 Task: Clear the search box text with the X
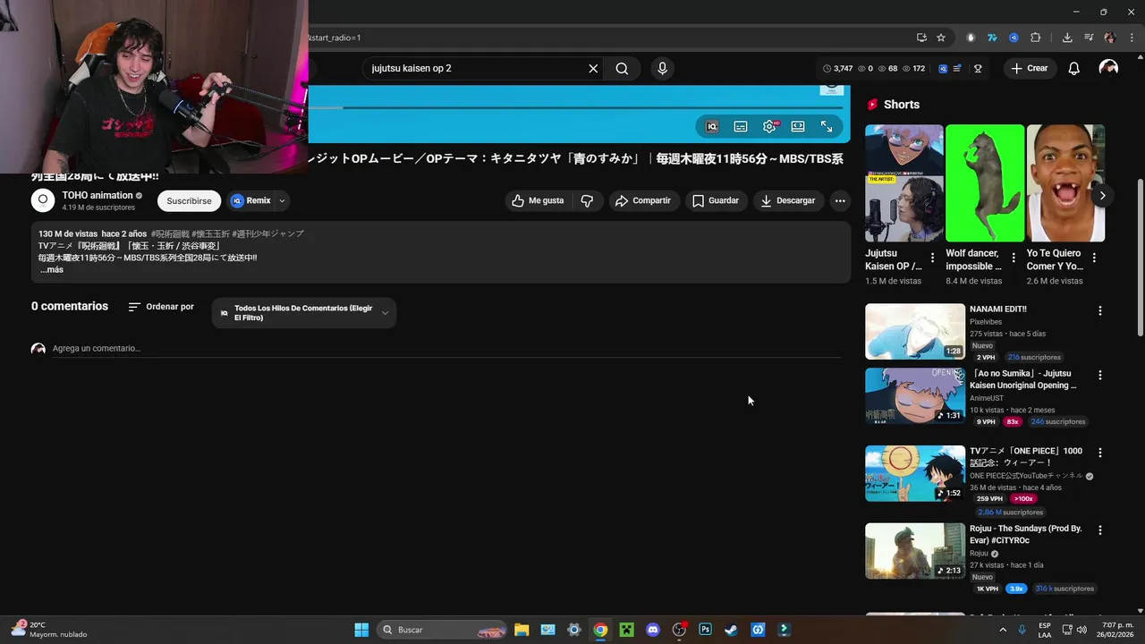tap(593, 69)
